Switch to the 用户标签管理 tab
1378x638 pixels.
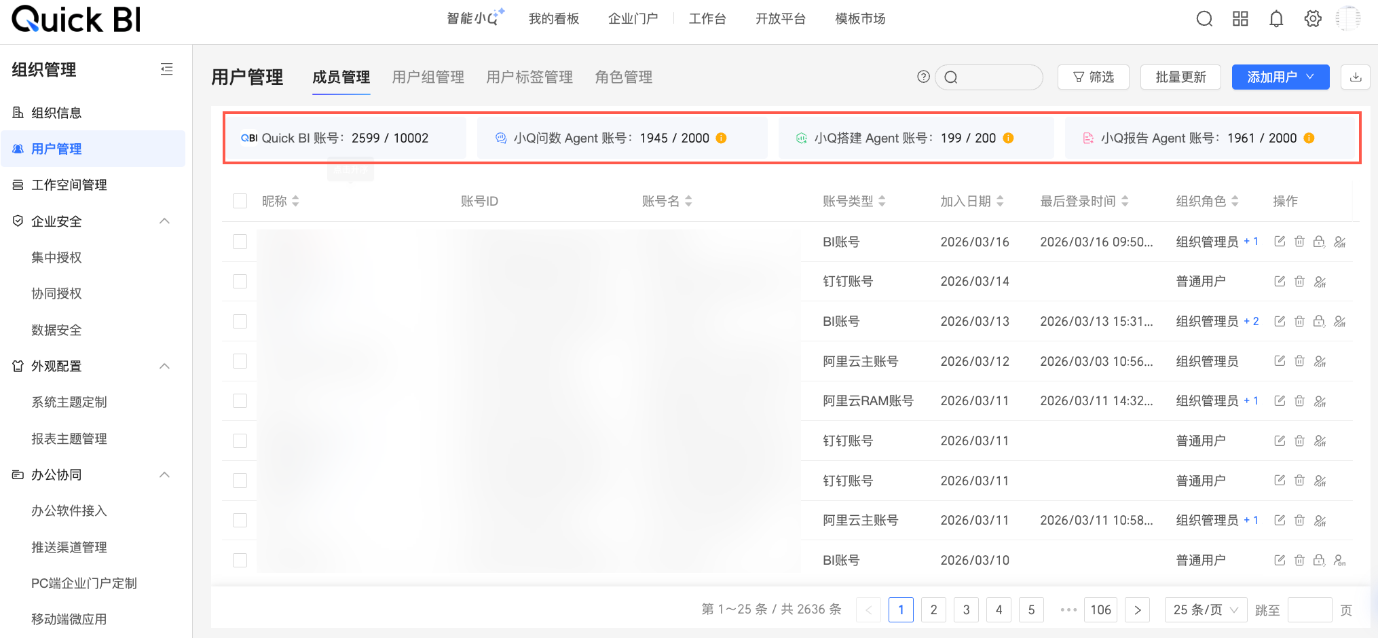coord(529,77)
